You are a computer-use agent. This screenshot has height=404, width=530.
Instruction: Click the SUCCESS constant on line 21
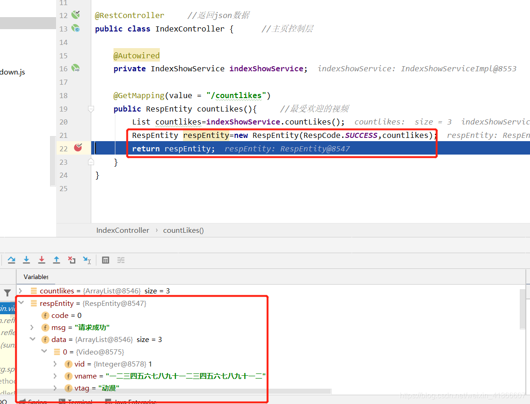(361, 135)
